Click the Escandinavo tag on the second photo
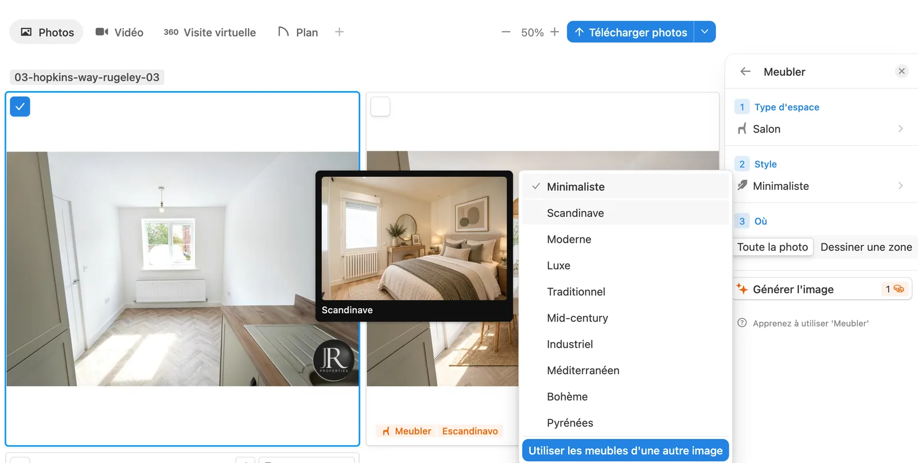Screen dimensions: 918x463 click(x=470, y=431)
